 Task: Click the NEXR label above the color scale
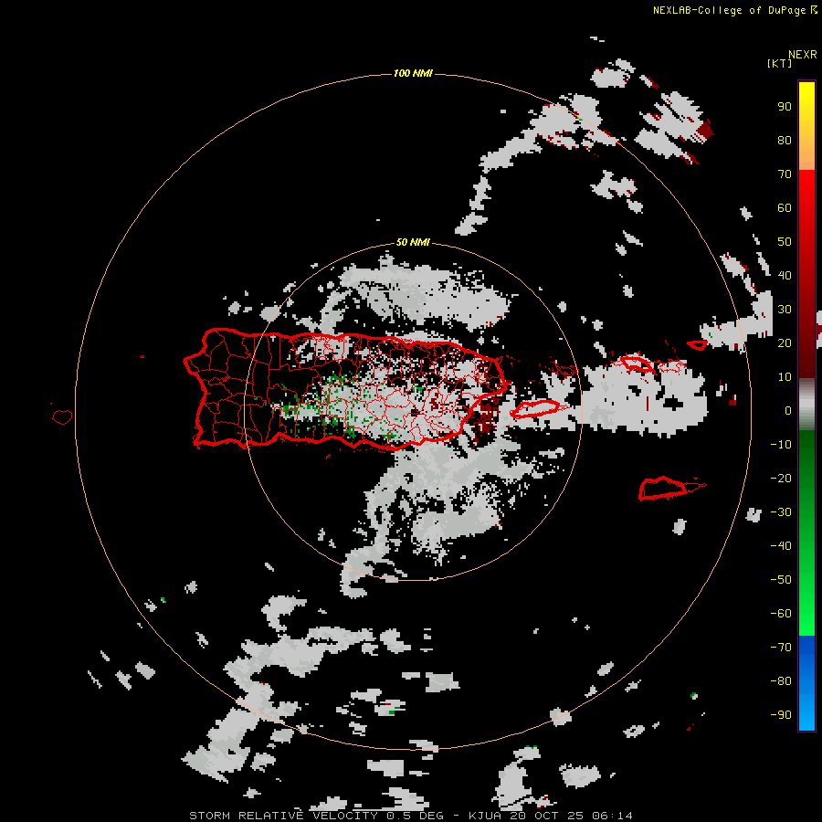coord(803,55)
